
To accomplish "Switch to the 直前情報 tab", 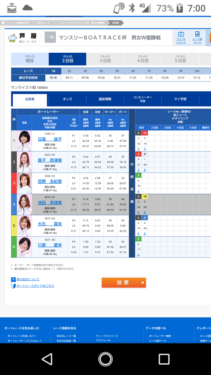I will 105,99.
